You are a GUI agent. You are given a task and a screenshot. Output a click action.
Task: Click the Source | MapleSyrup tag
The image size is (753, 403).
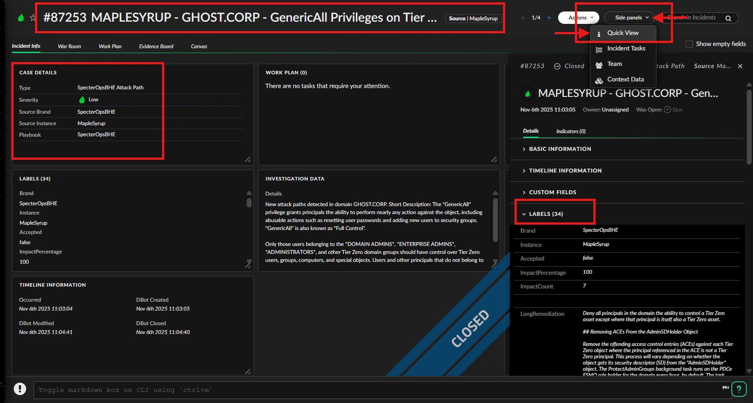tap(473, 19)
